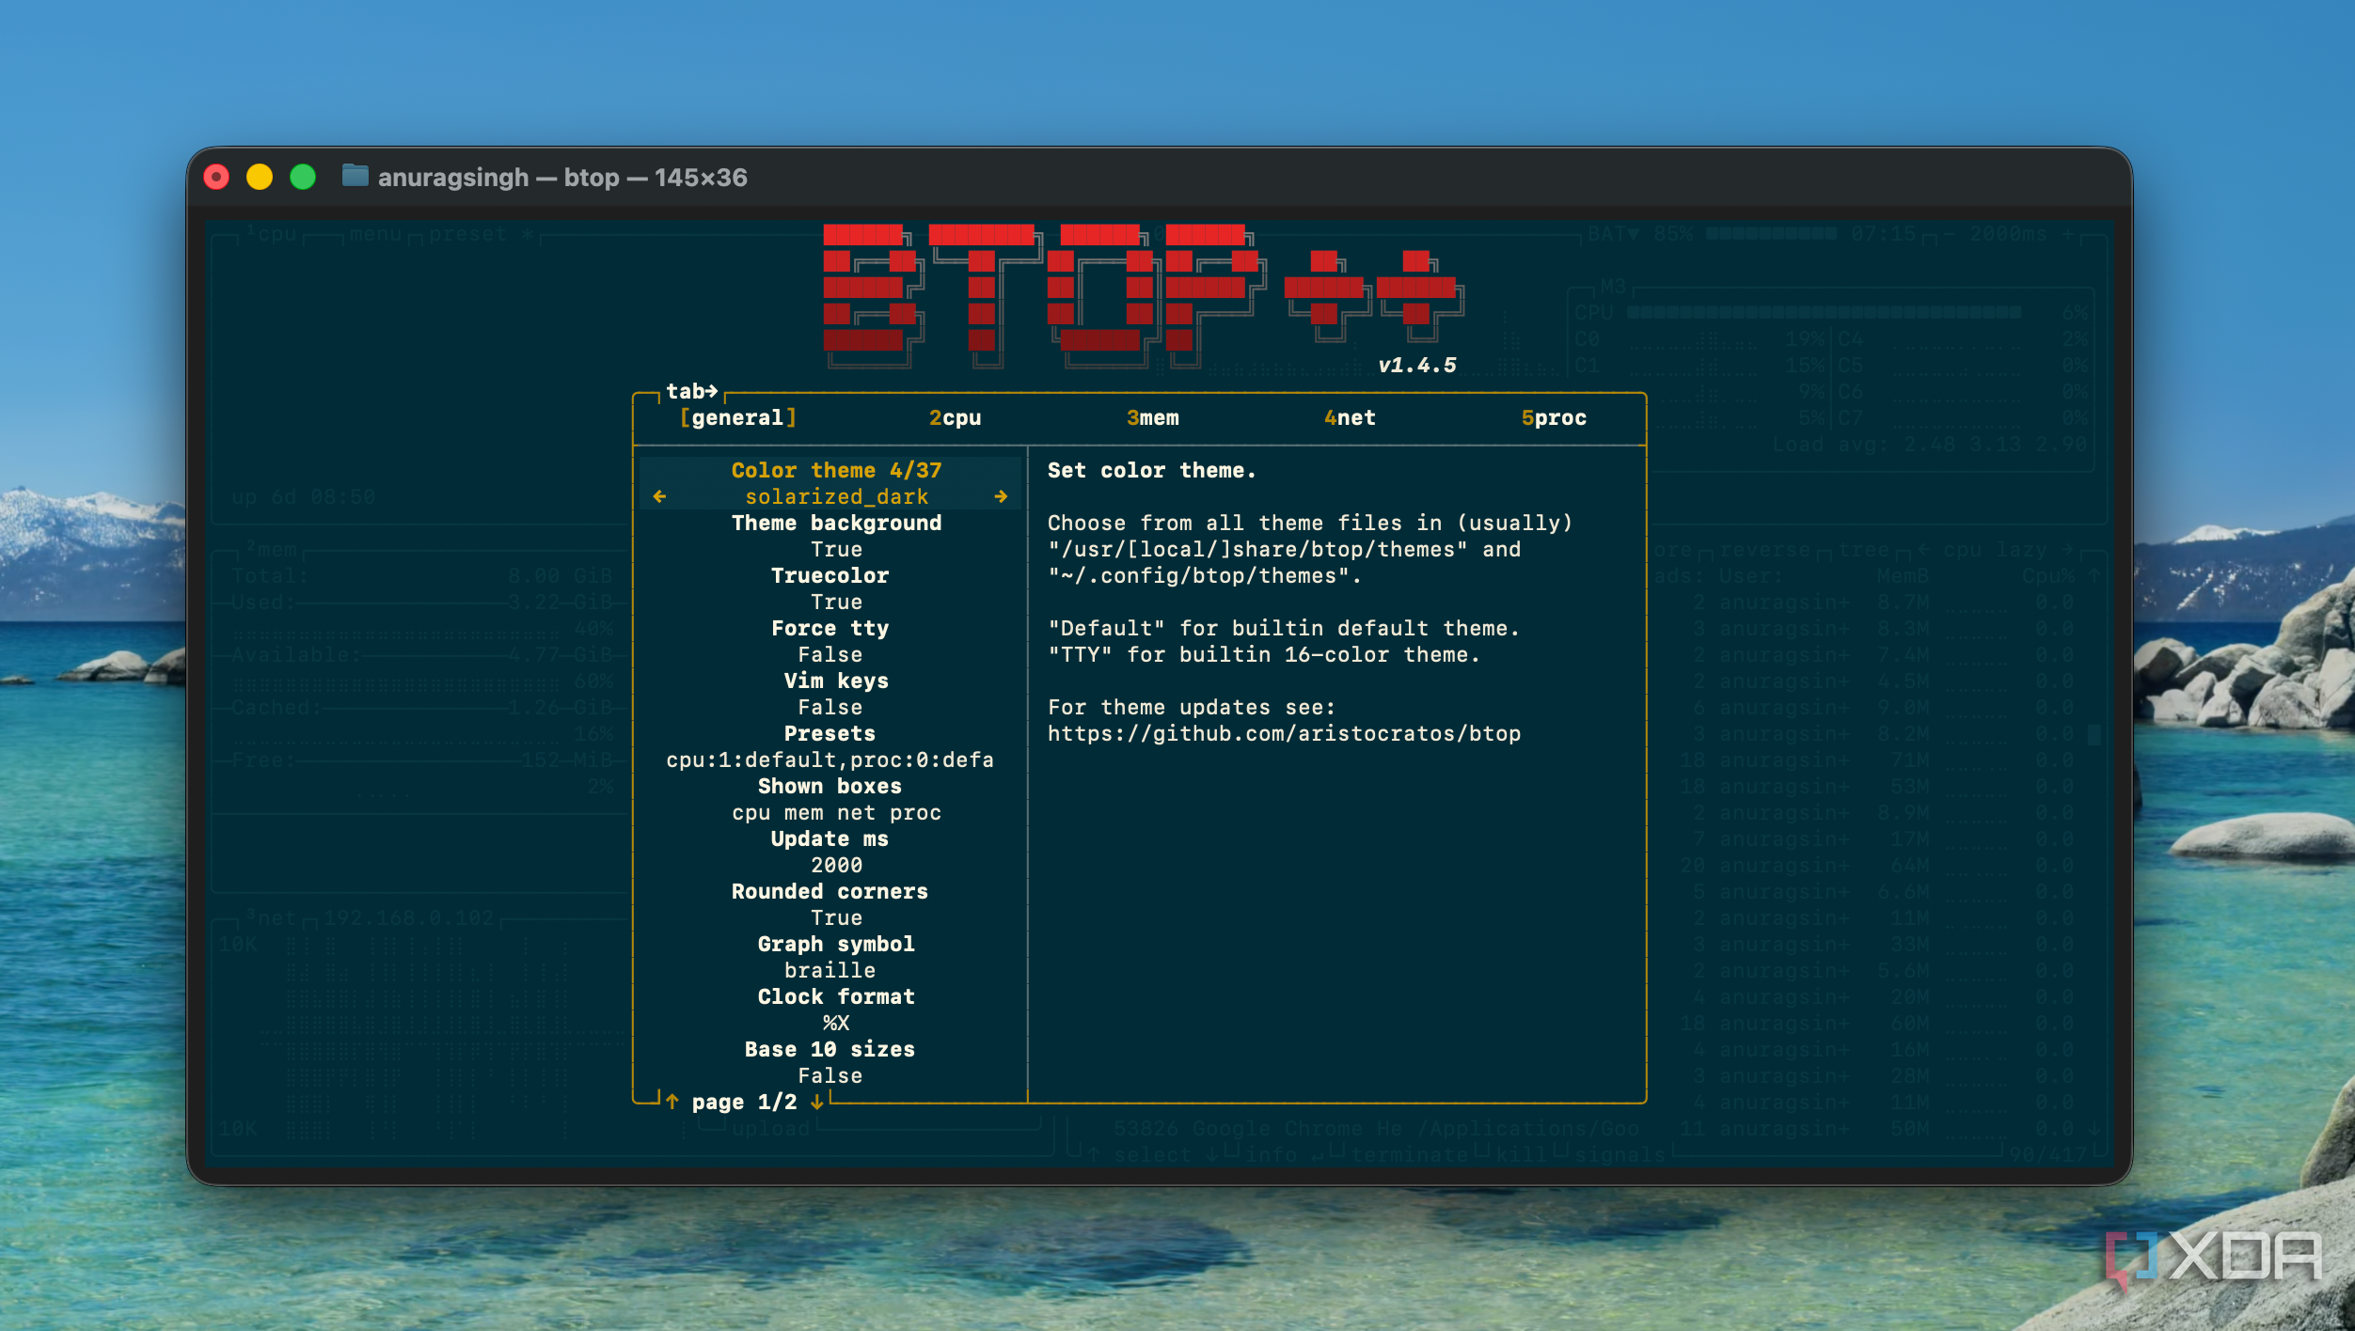Select the Force tty option
This screenshot has height=1331, width=2355.
(x=830, y=628)
